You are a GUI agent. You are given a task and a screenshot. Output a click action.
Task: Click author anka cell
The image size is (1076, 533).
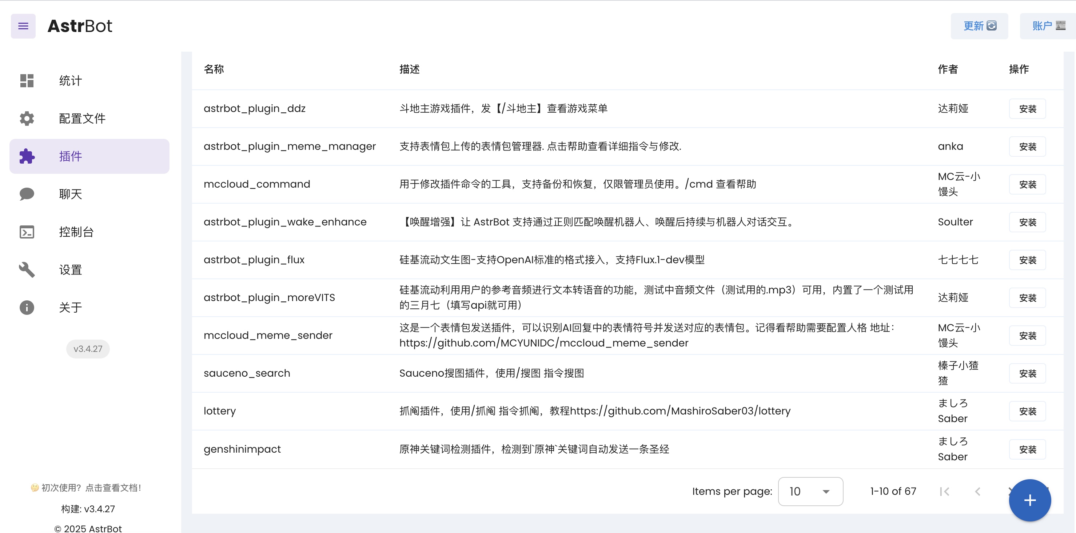[x=951, y=147]
